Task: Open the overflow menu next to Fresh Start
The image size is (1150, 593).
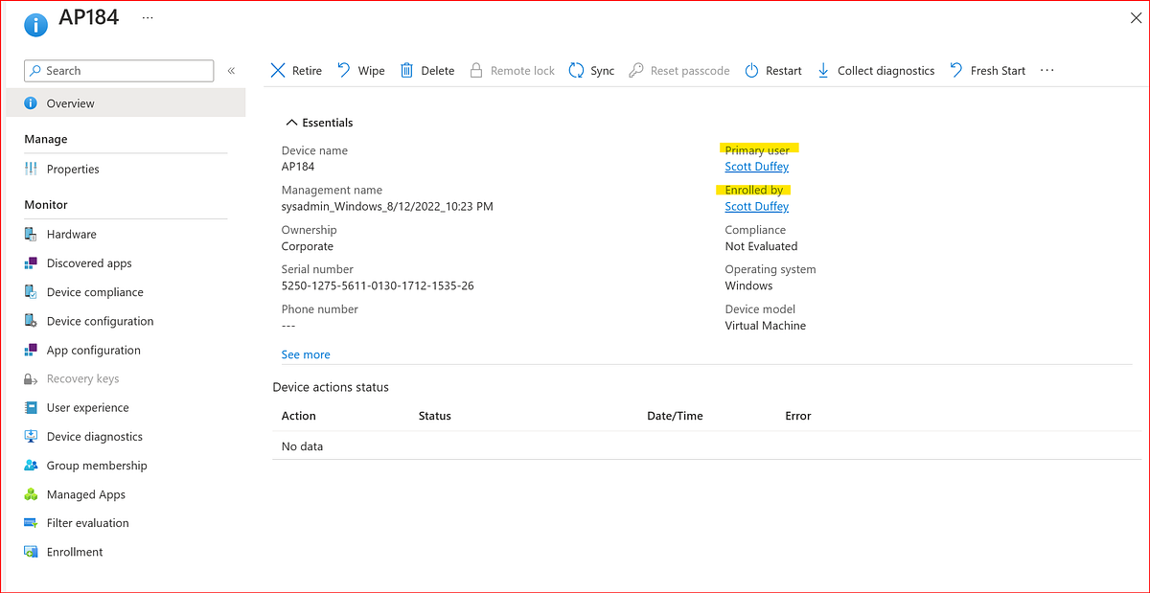Action: [x=1046, y=70]
